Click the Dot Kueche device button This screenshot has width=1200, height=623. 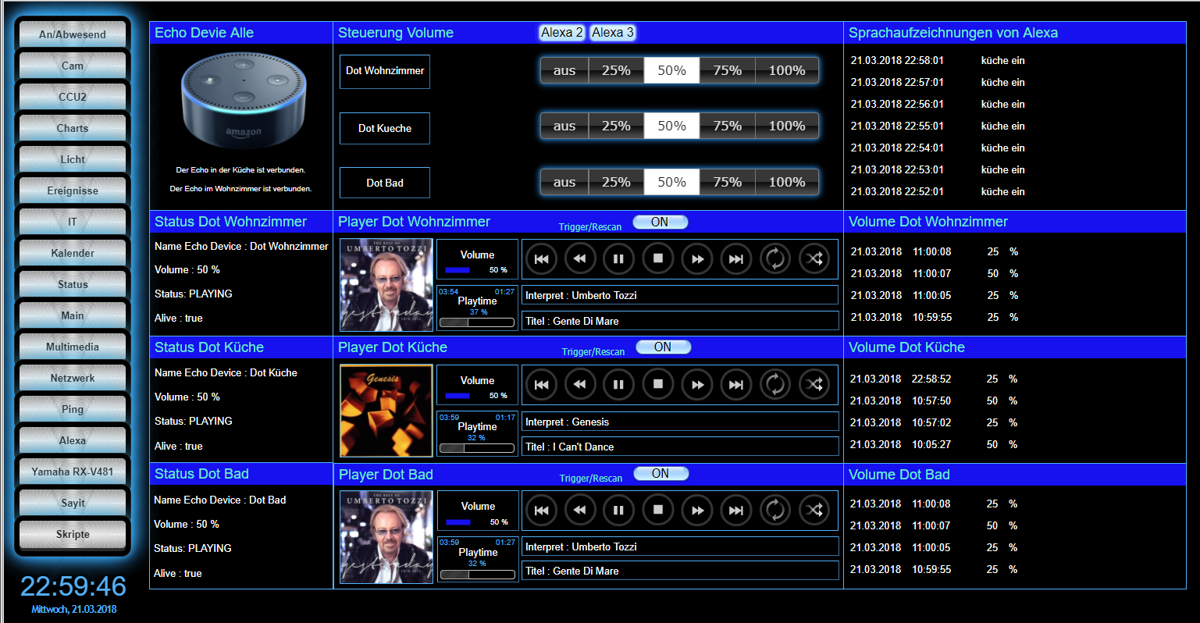[385, 128]
